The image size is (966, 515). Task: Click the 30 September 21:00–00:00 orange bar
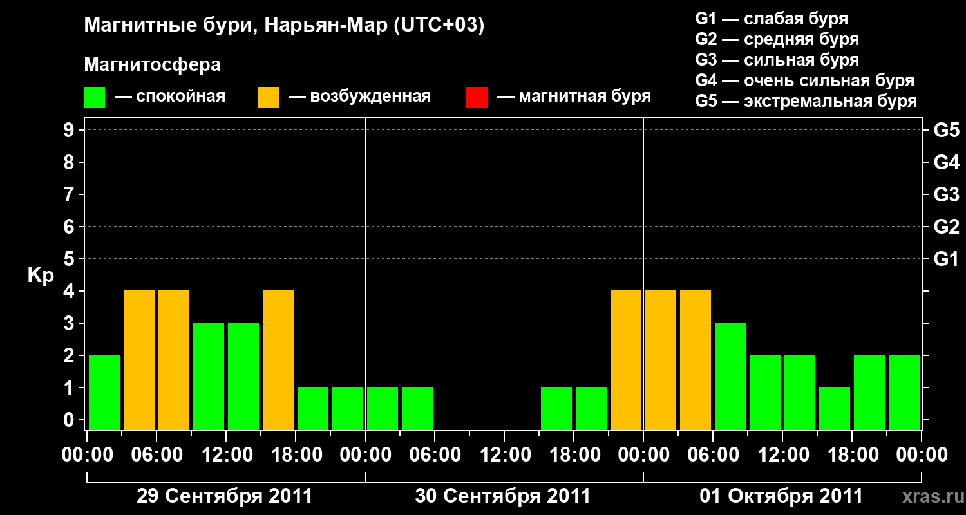[x=626, y=360]
